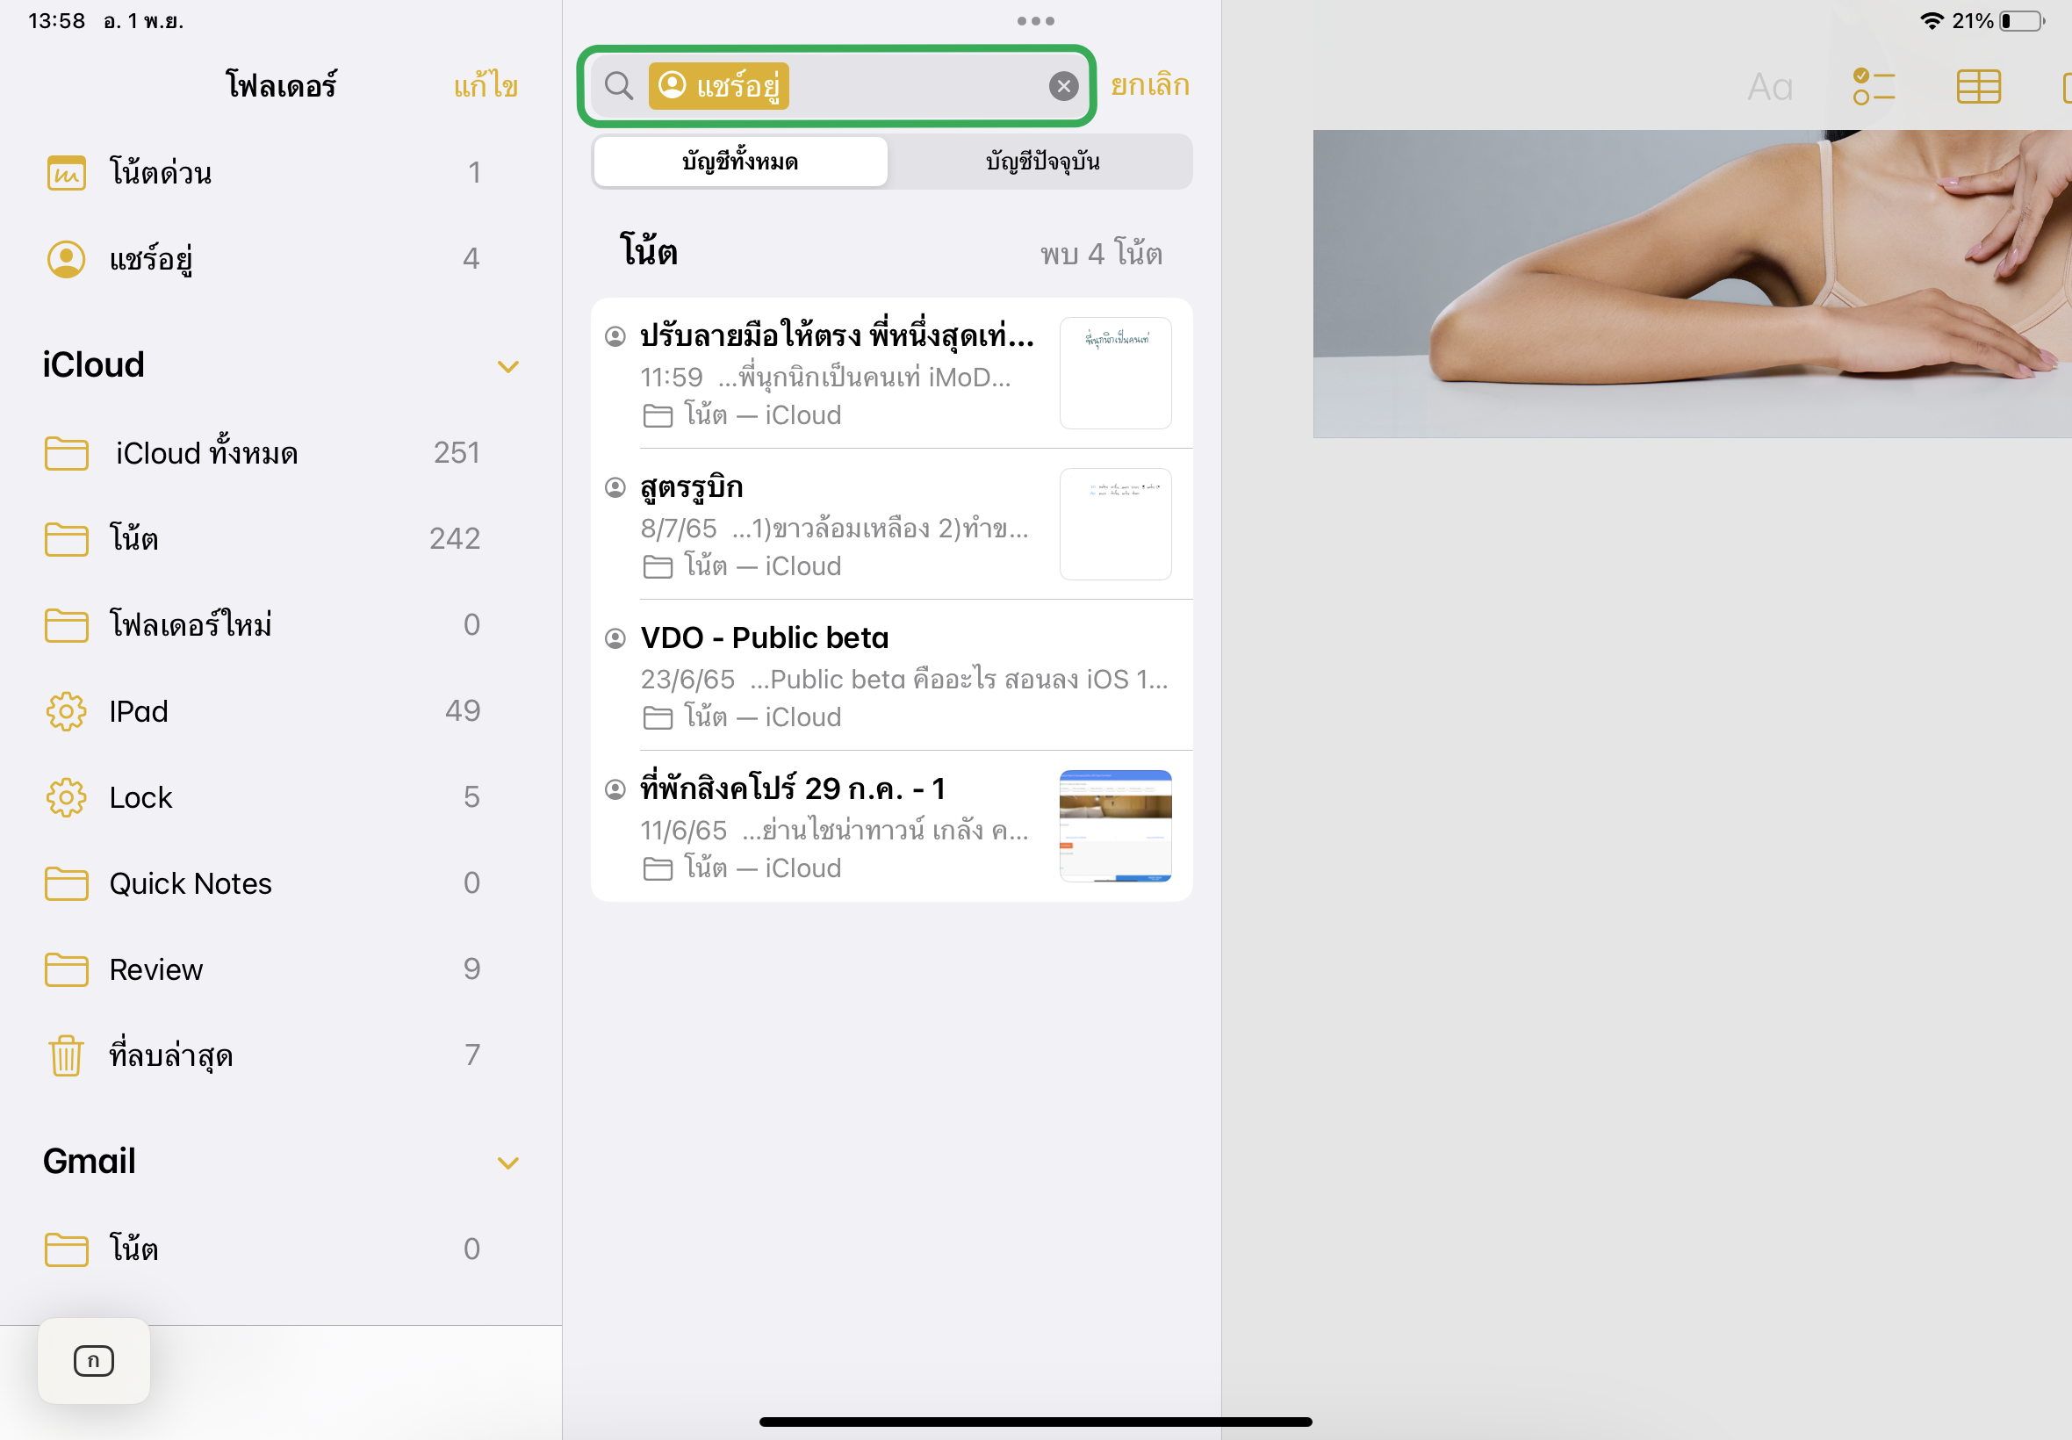This screenshot has width=2072, height=1440.
Task: Open the Aa text format icon
Action: coord(1769,88)
